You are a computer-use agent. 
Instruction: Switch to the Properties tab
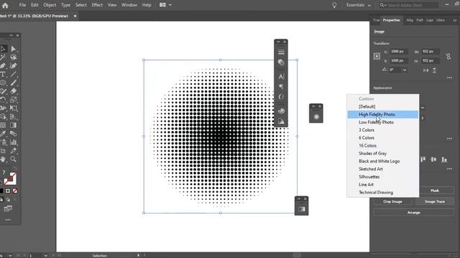tap(391, 20)
